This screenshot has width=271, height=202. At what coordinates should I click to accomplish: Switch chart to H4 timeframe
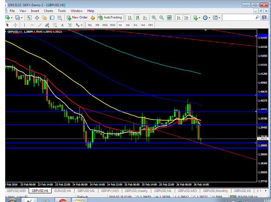click(128, 25)
